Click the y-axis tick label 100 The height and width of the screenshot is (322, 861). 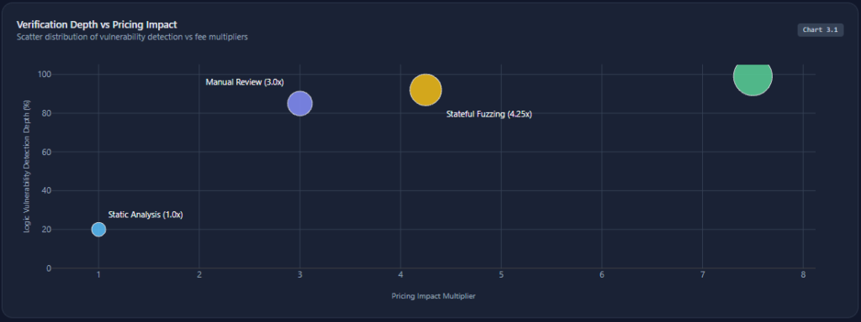pos(45,75)
